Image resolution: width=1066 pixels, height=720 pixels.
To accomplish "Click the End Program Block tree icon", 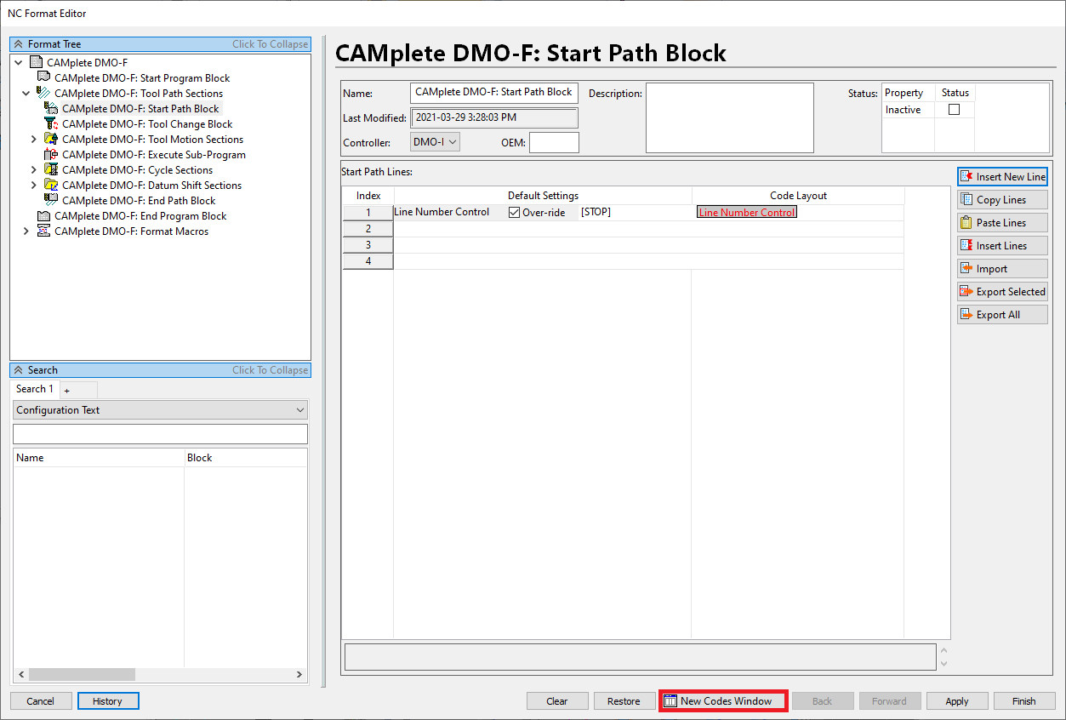I will coord(43,216).
